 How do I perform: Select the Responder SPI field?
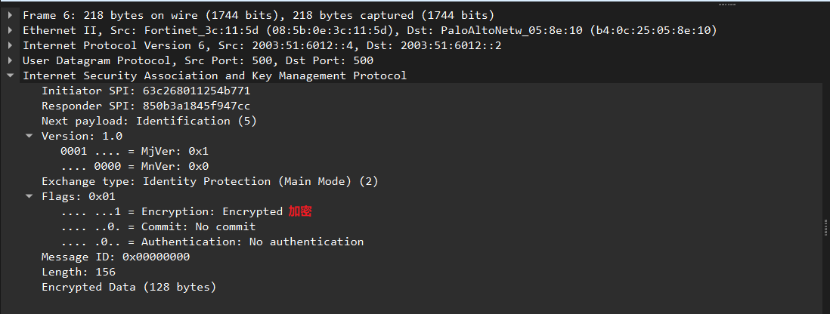[145, 106]
